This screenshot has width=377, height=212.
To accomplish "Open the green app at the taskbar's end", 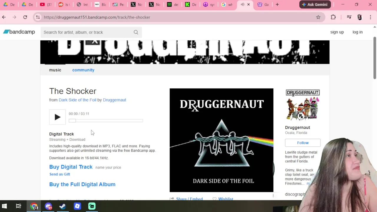I will [x=92, y=206].
